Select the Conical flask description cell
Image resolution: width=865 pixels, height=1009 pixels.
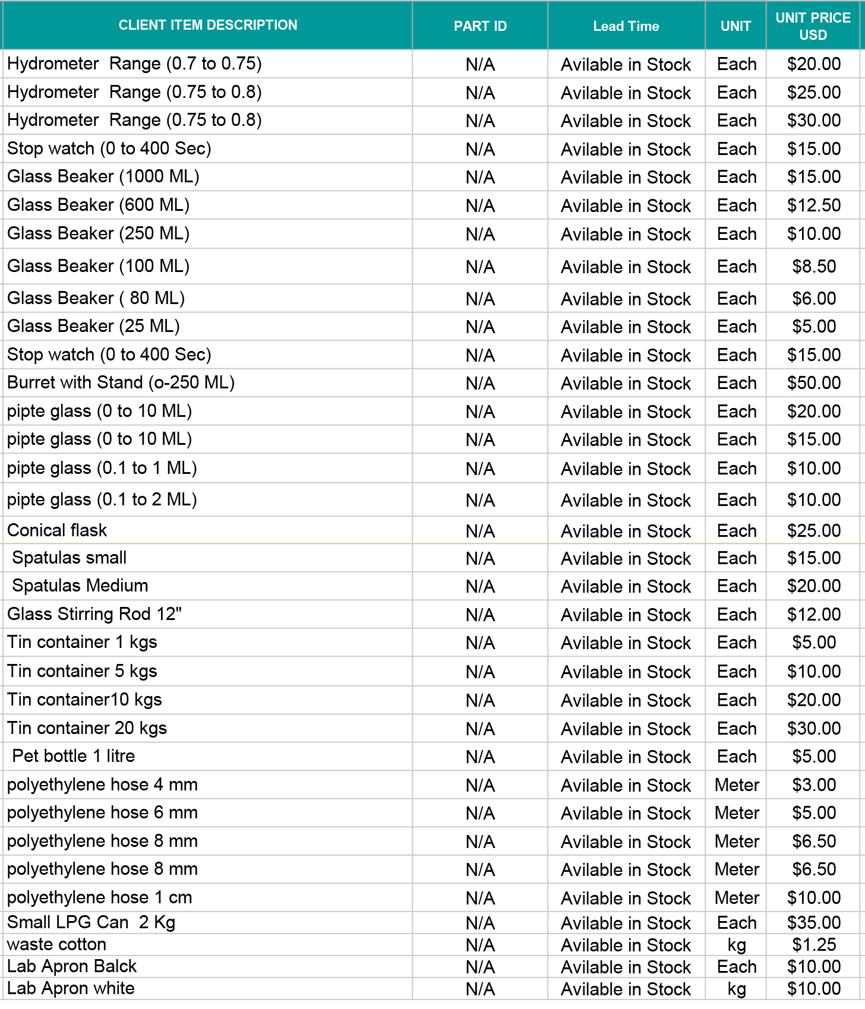pos(57,530)
